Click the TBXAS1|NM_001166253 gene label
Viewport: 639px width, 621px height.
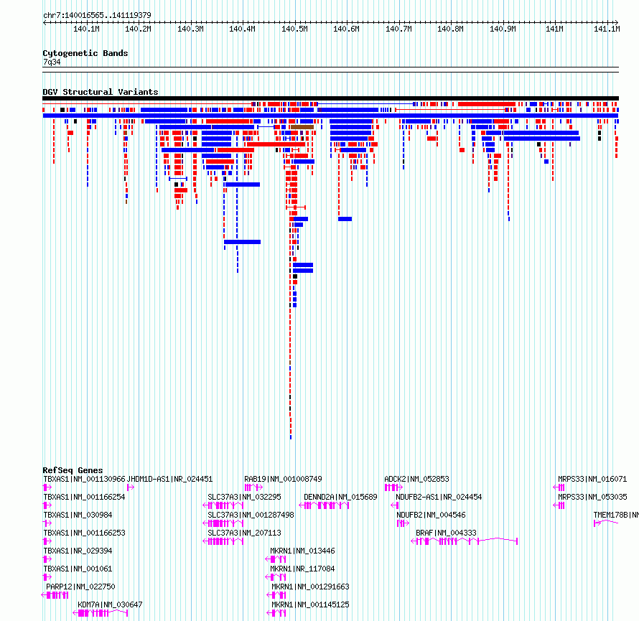(84, 533)
